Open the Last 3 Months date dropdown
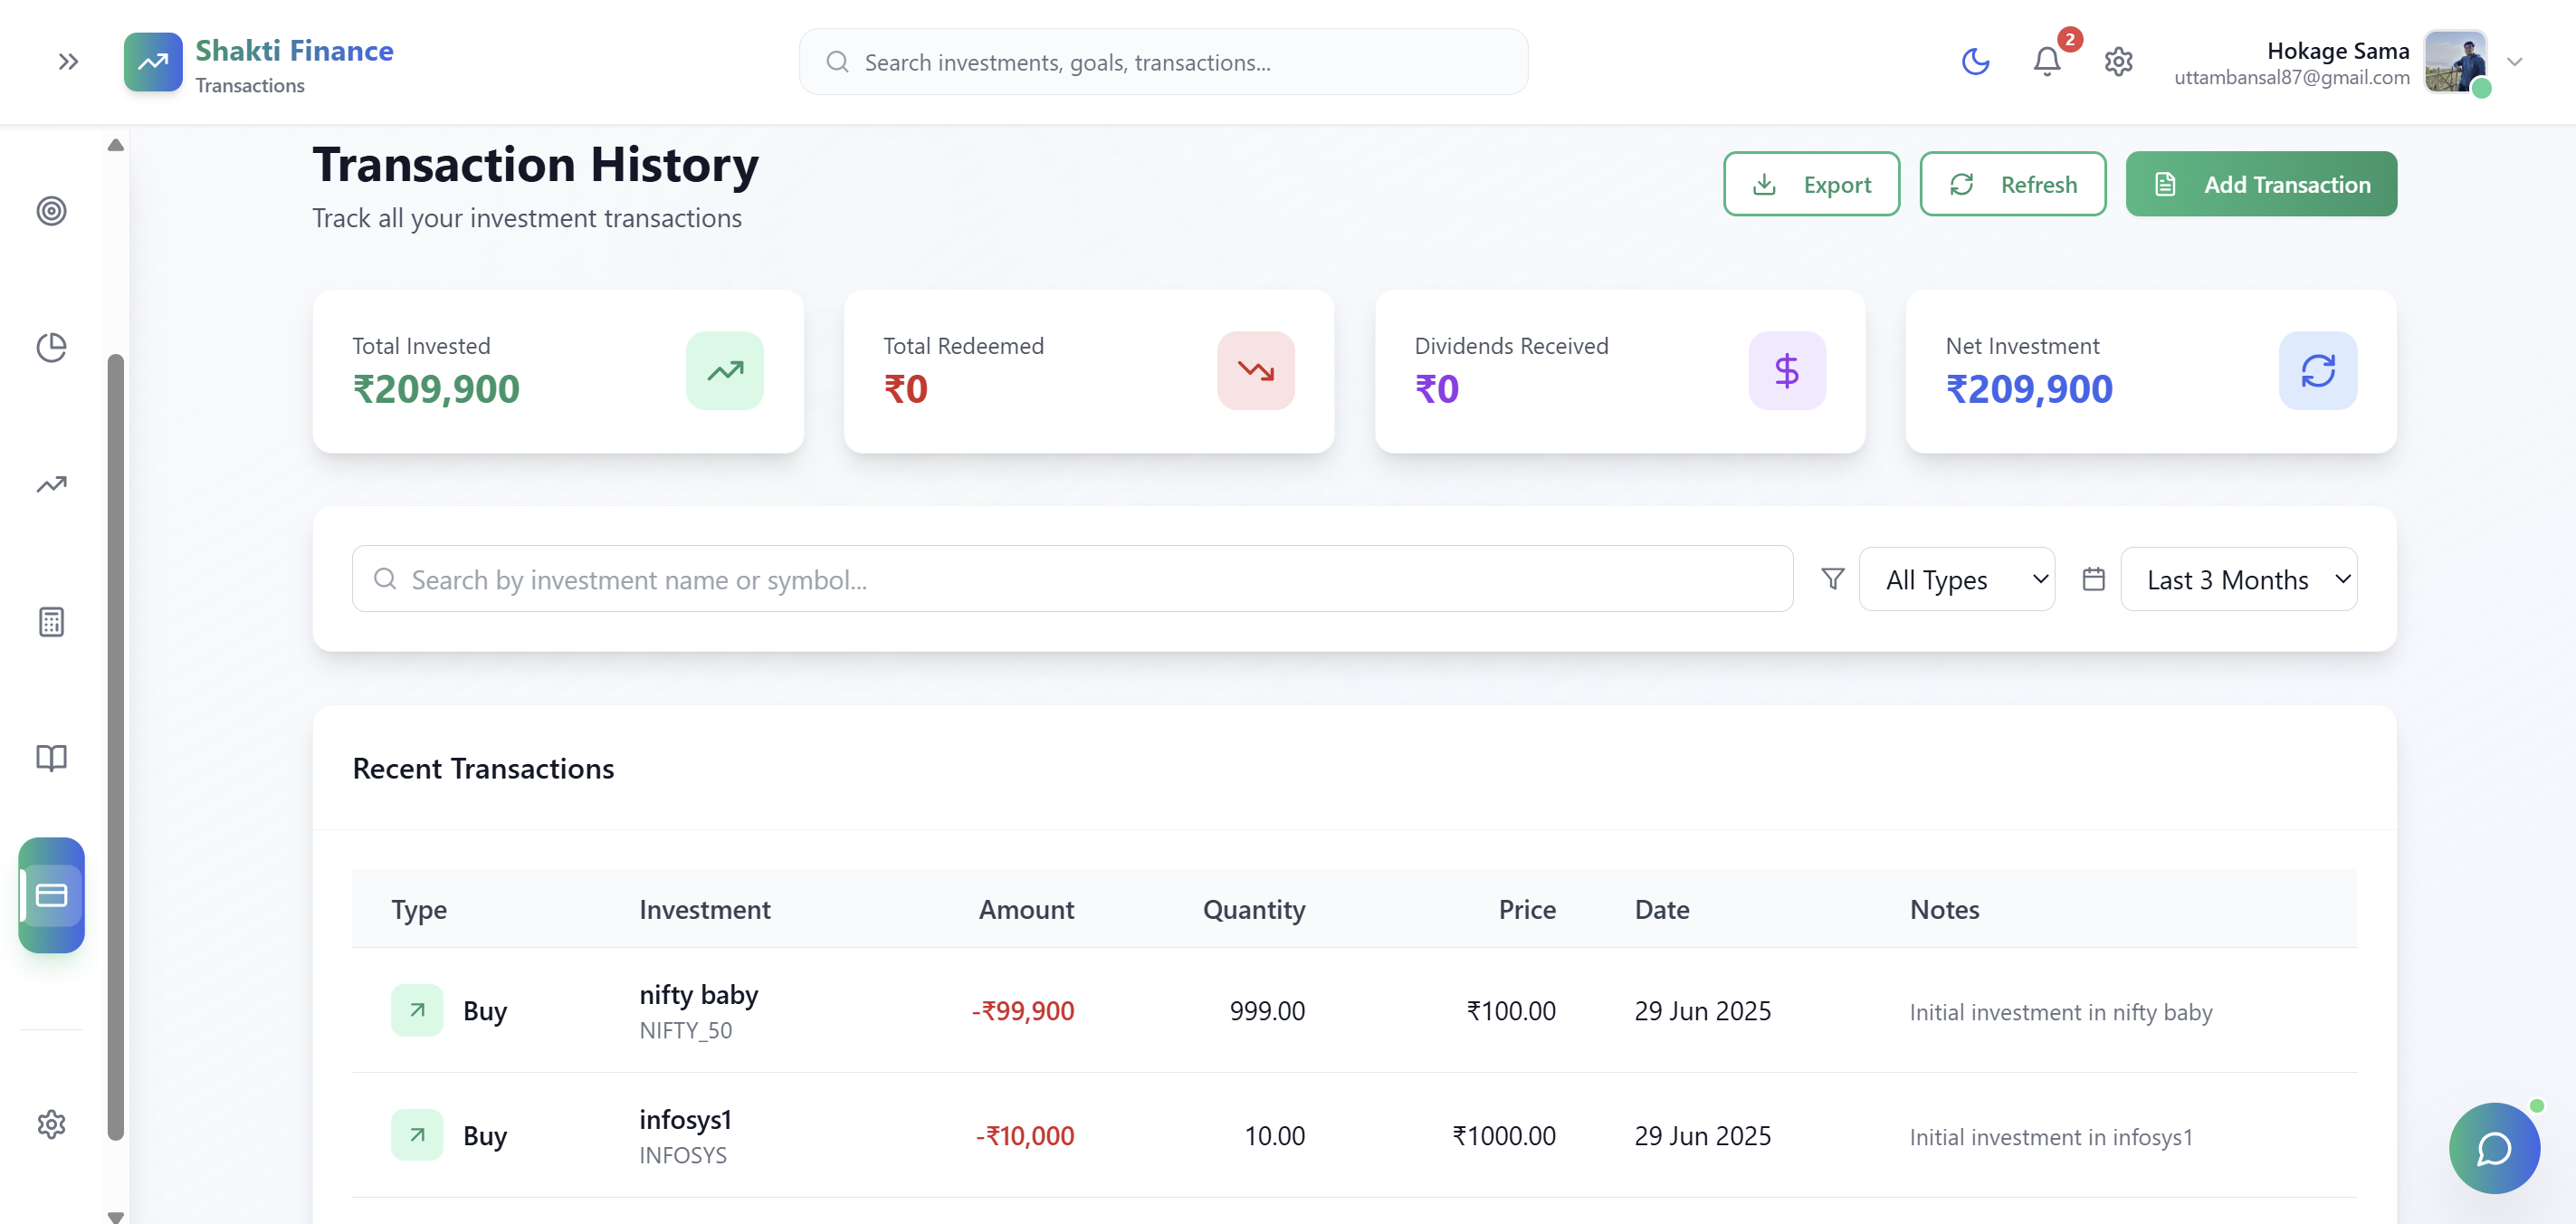2576x1224 pixels. (2238, 579)
